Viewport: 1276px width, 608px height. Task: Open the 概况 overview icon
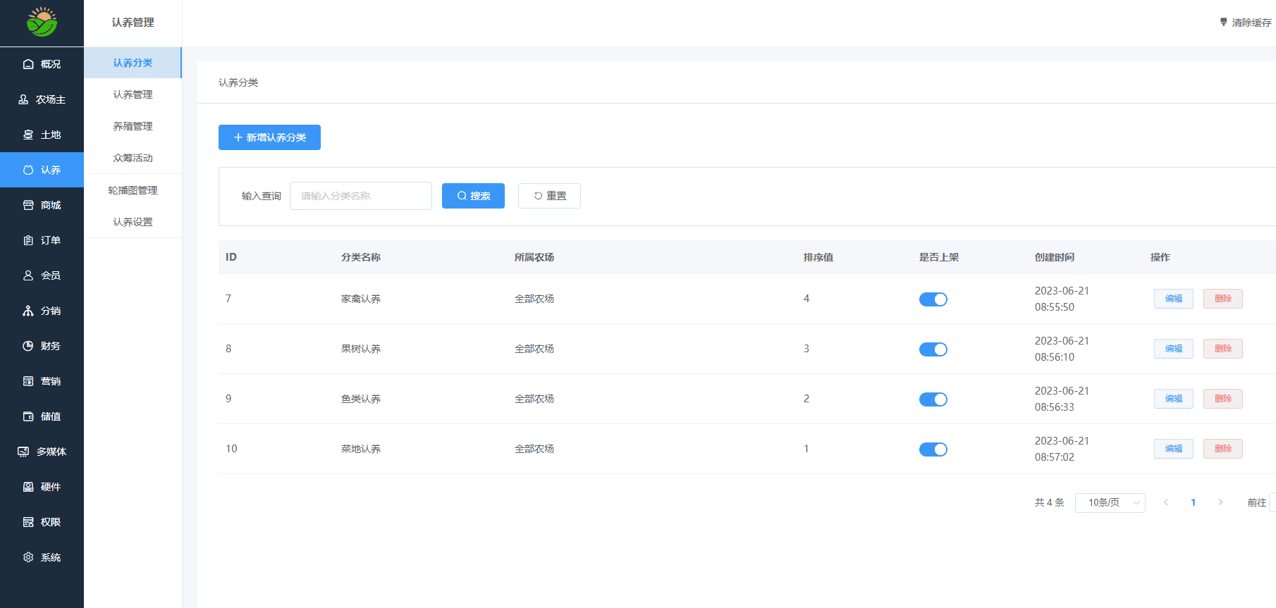[x=28, y=64]
